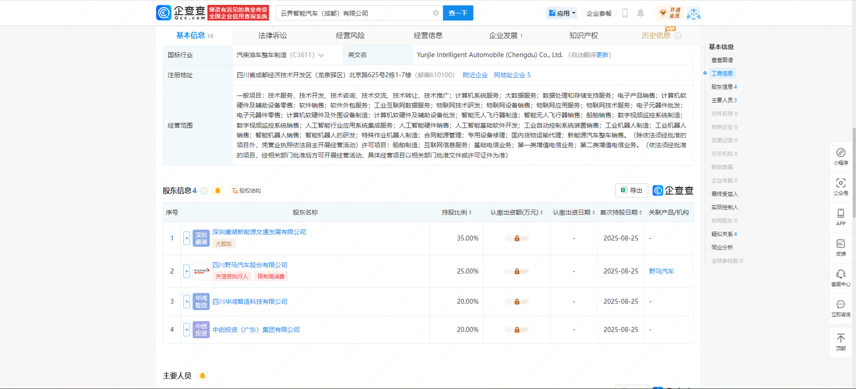Switch to 法律诉讼 tab
The image size is (856, 389).
[x=272, y=36]
